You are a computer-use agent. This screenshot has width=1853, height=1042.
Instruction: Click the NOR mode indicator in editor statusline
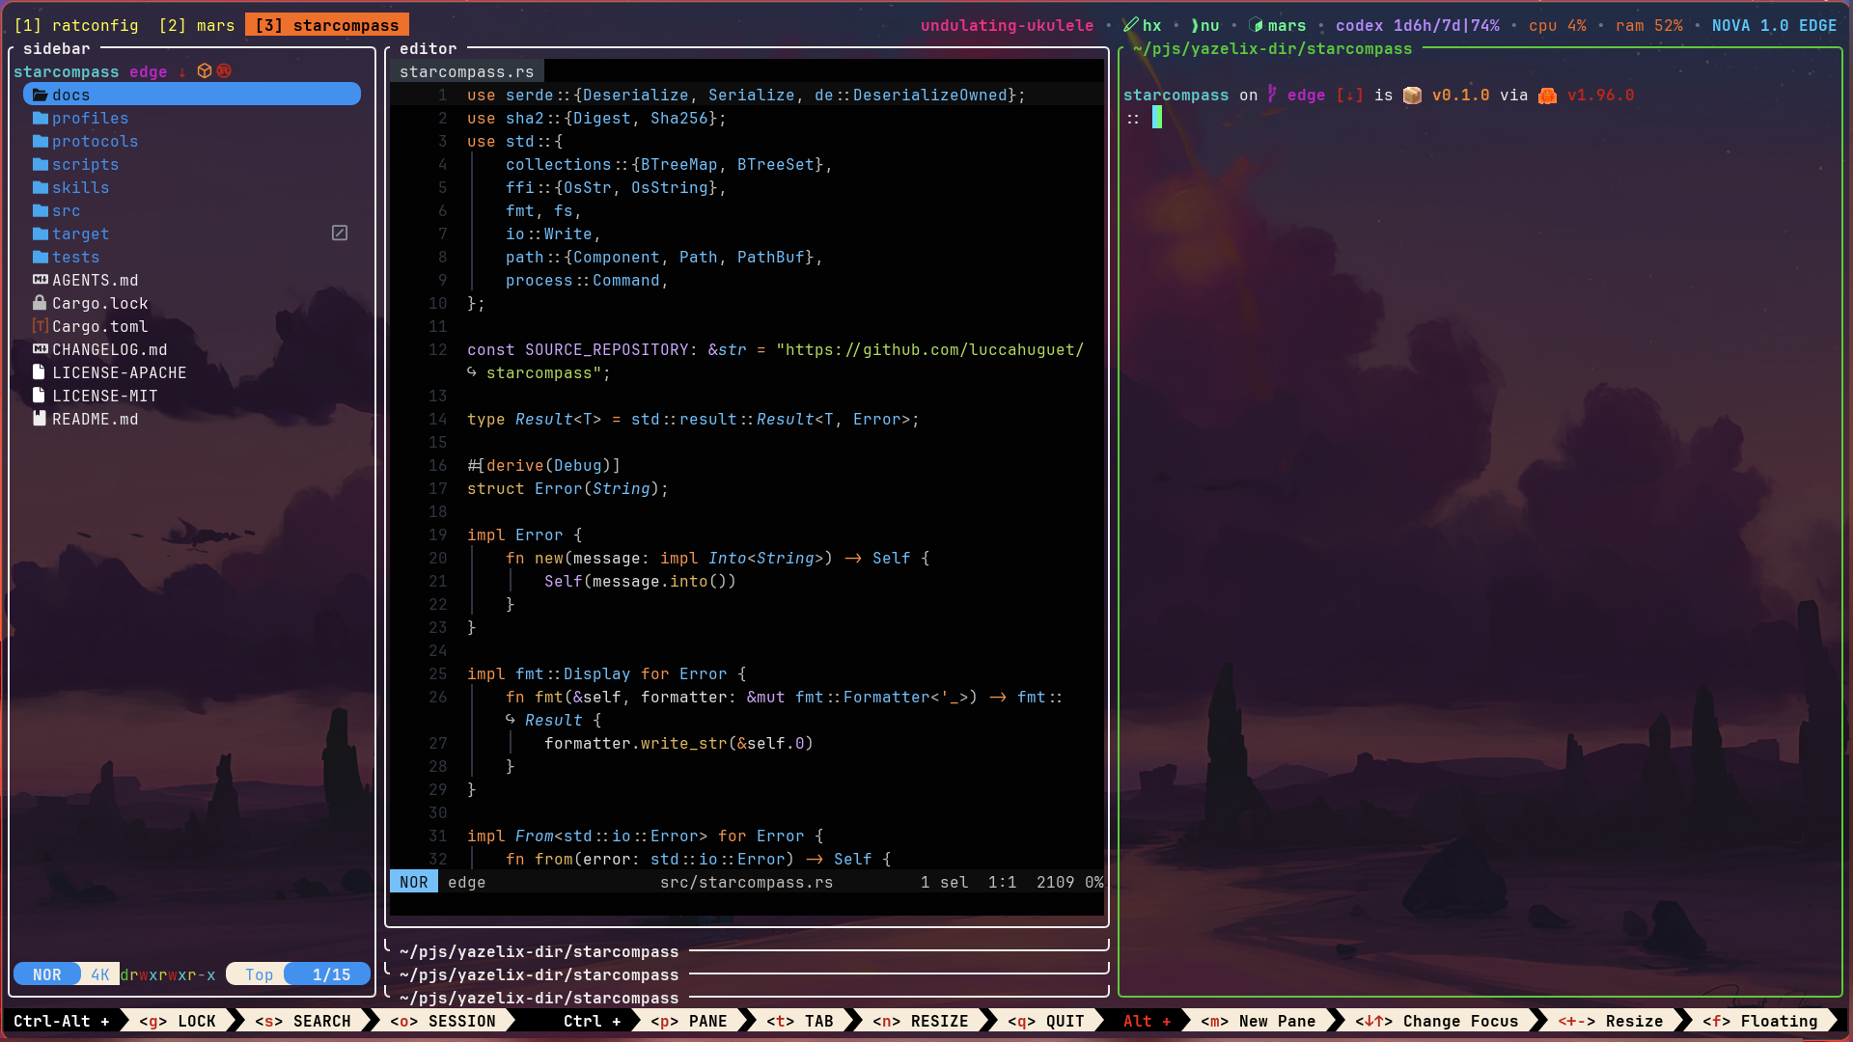coord(414,882)
